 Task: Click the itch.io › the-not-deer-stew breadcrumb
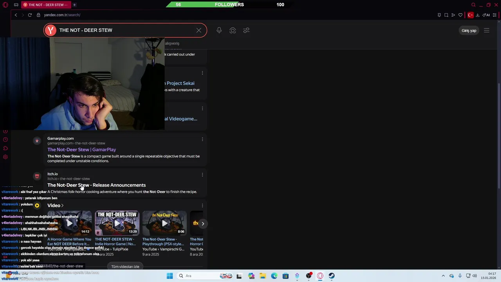pyautogui.click(x=68, y=179)
